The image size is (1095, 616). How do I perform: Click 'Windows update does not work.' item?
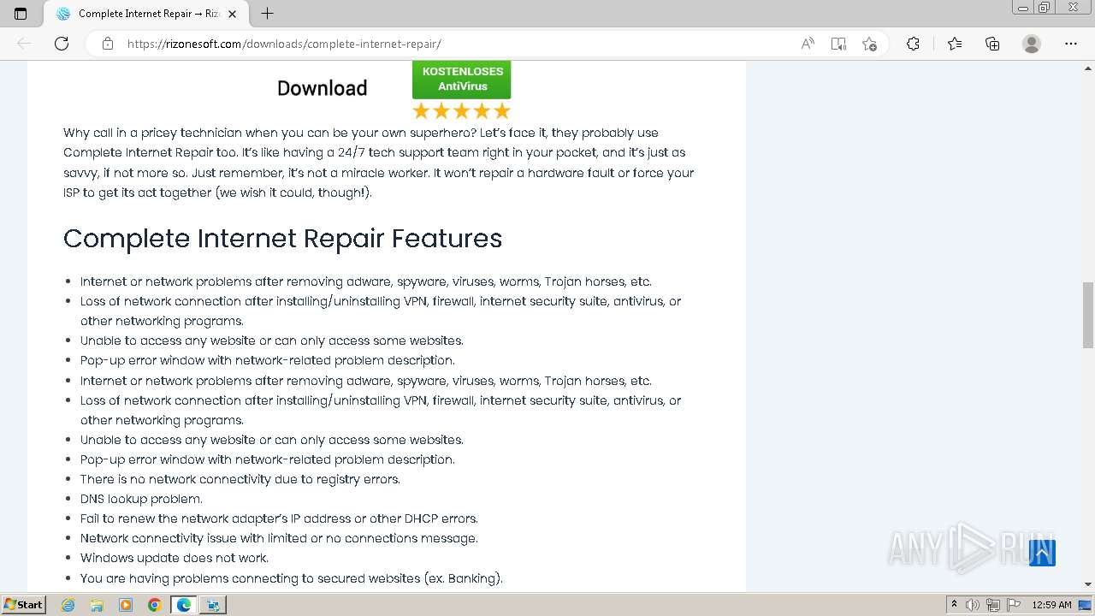coord(175,558)
